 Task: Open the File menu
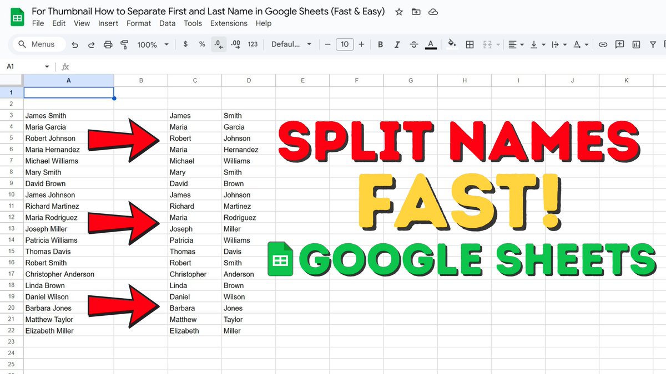38,23
